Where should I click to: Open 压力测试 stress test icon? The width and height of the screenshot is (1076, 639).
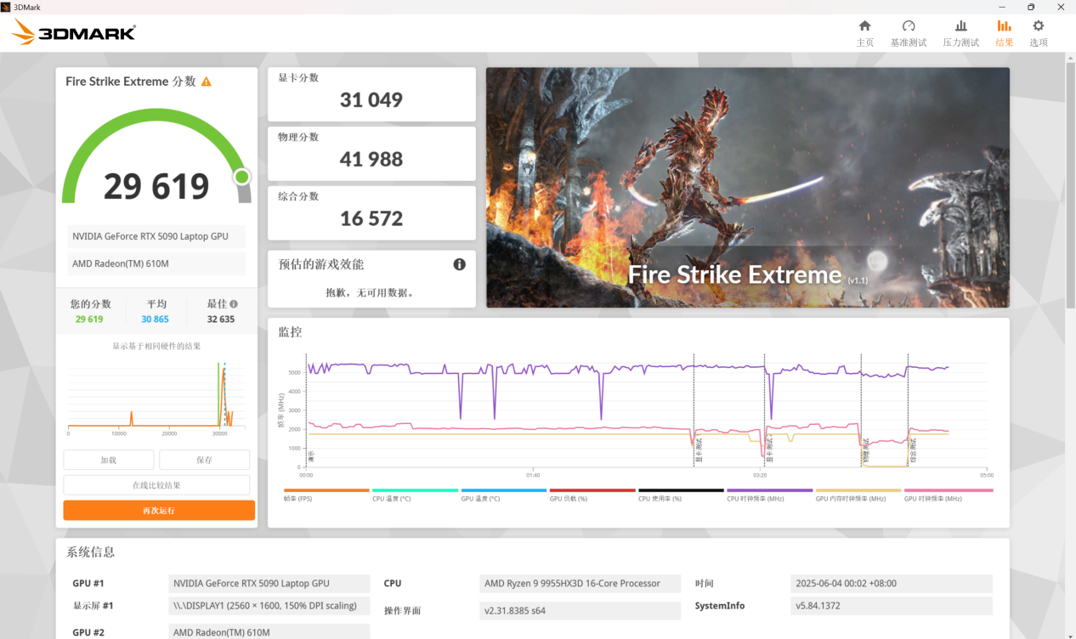pyautogui.click(x=960, y=33)
